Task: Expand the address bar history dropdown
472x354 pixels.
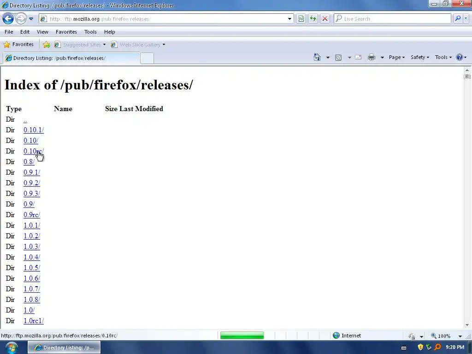Action: pyautogui.click(x=289, y=18)
